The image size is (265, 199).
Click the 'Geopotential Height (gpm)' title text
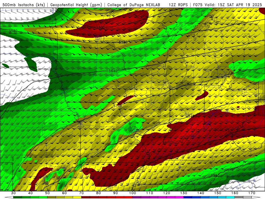[x=76, y=5]
